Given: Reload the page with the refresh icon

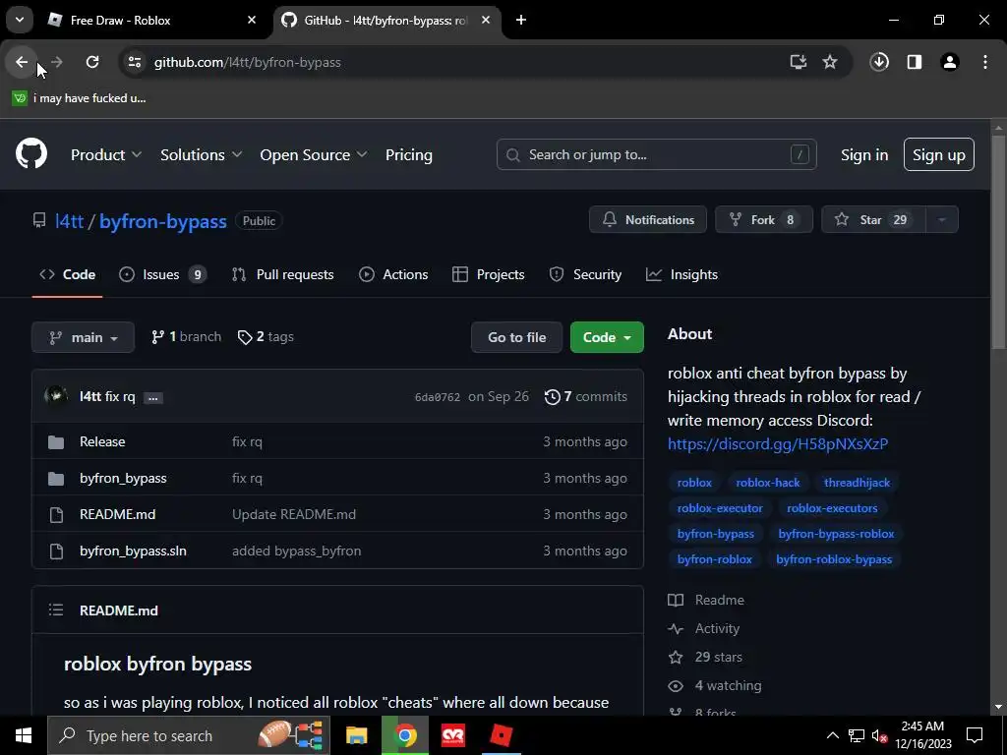Looking at the screenshot, I should coord(92,62).
